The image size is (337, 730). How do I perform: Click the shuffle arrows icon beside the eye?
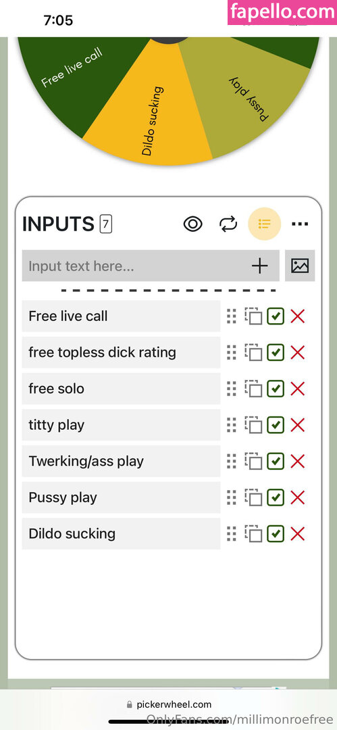coord(228,224)
